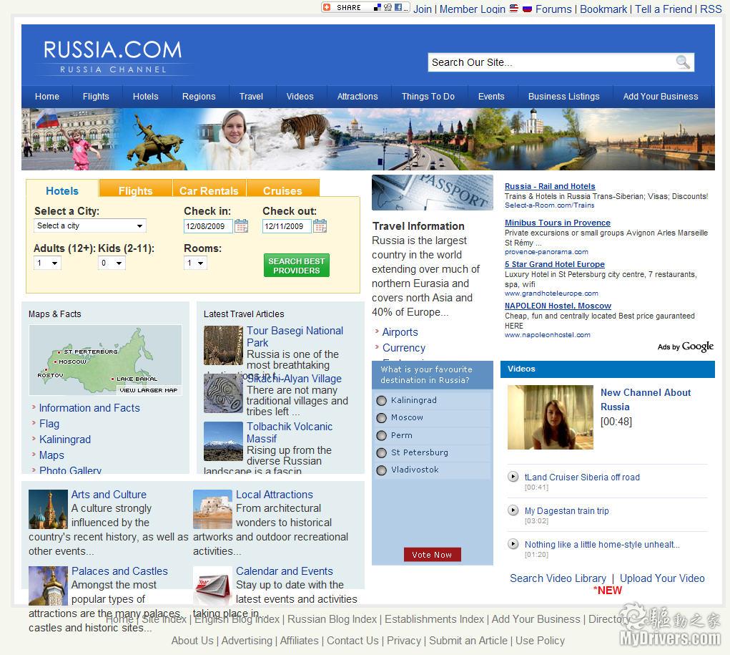Image resolution: width=730 pixels, height=655 pixels.
Task: Play the "tLand Cruiser Siberia off road" video
Action: pyautogui.click(x=513, y=477)
